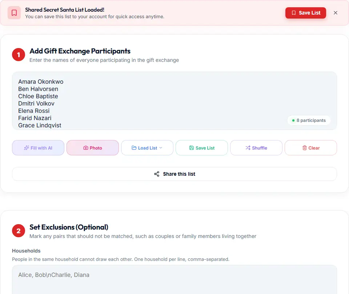Image resolution: width=349 pixels, height=294 pixels.
Task: Click the Add Gift Exchange Participants heading
Action: click(80, 51)
